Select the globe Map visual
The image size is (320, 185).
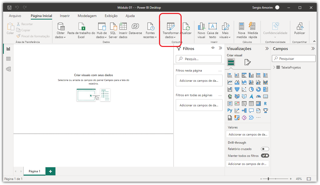[230, 96]
